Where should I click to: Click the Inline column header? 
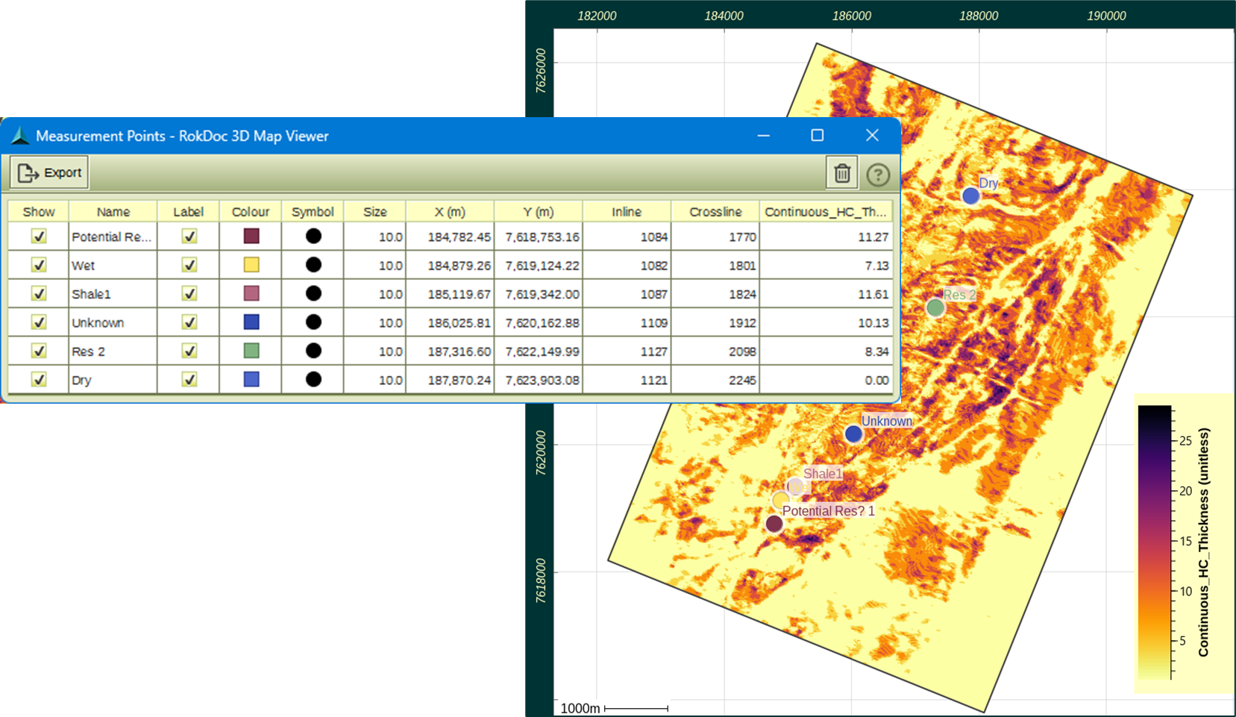tap(627, 212)
